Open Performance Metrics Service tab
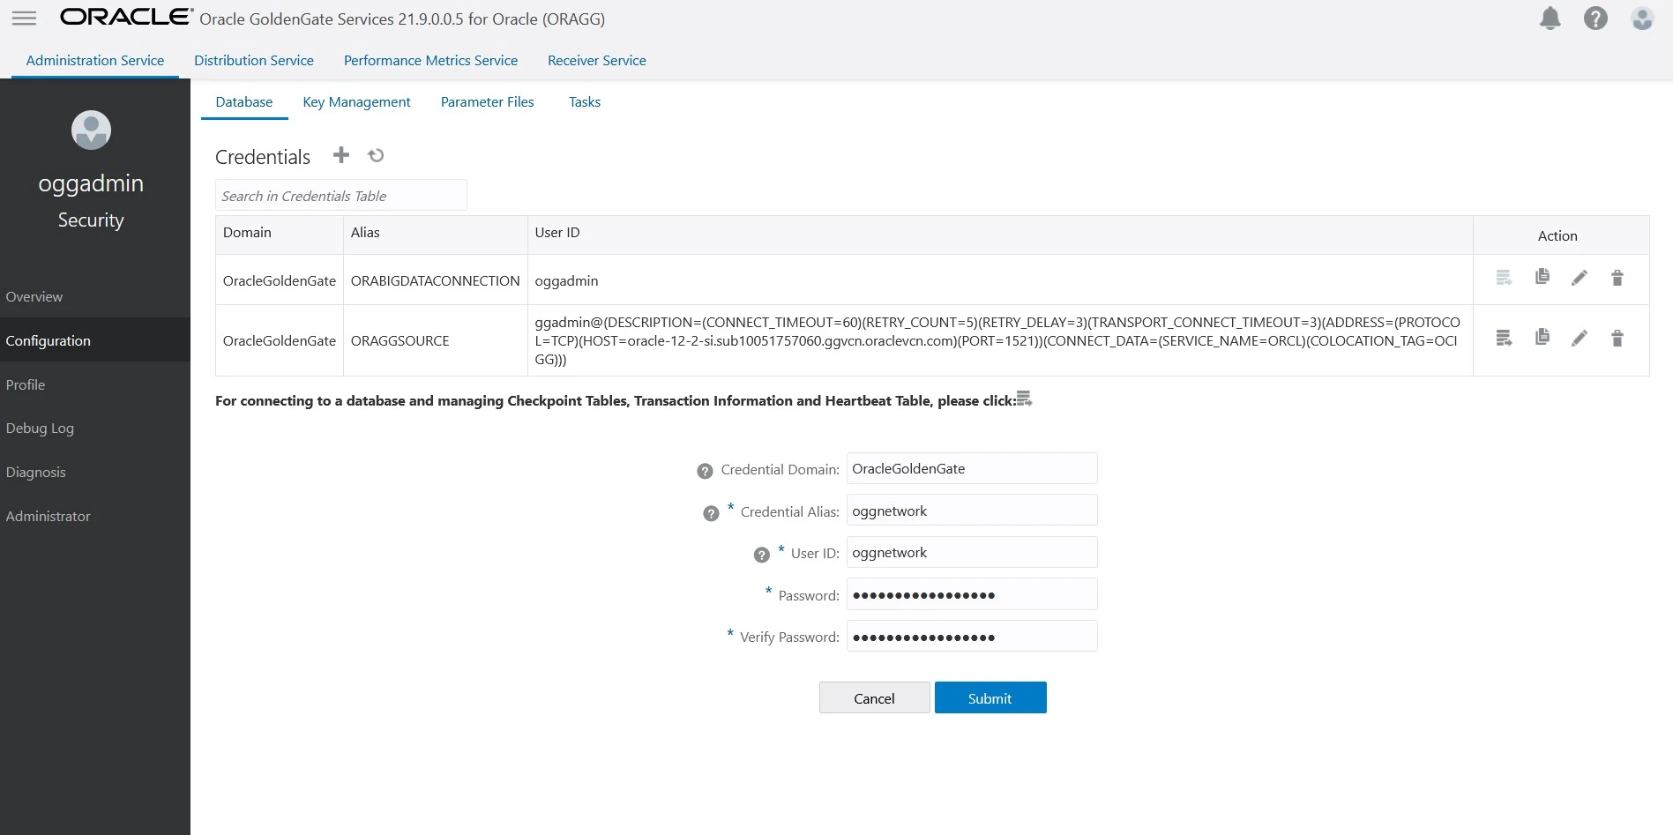 (x=430, y=61)
